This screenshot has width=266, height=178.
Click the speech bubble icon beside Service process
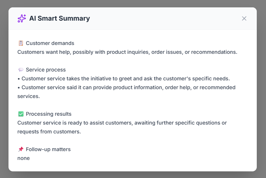21,70
